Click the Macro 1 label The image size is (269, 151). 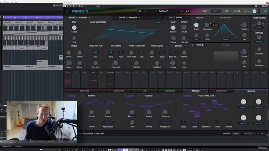243,107
